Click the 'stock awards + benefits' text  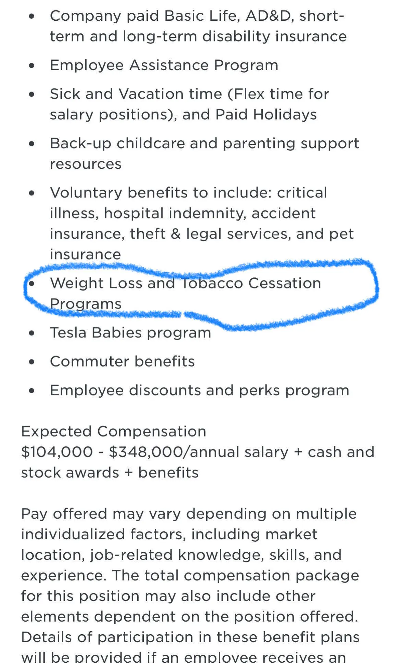point(110,473)
